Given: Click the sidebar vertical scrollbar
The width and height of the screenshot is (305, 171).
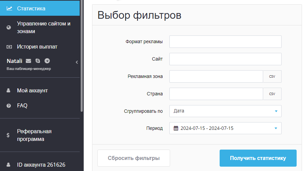Looking at the screenshot, I should point(82,56).
